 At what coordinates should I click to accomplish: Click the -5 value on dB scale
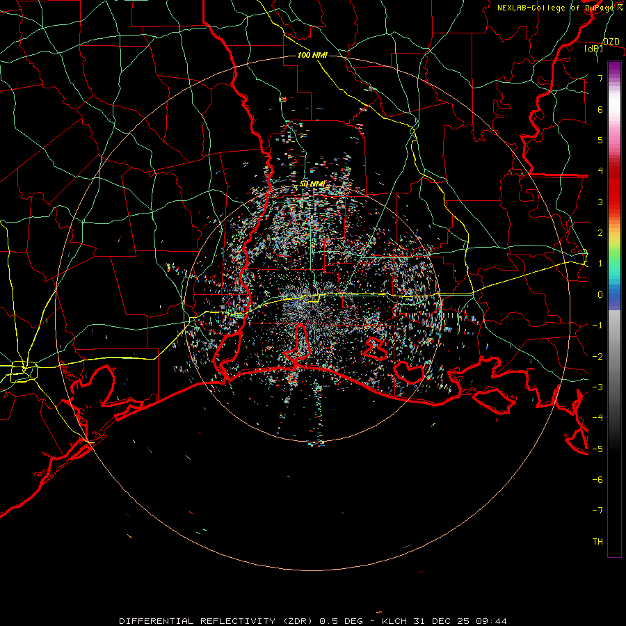pos(597,449)
